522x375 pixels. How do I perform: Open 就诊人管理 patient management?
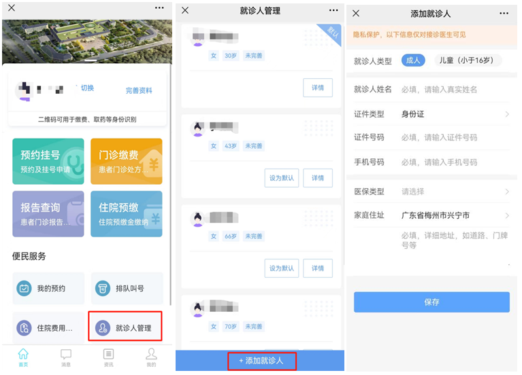125,327
